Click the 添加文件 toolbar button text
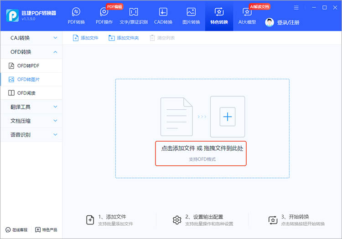Image resolution: width=342 pixels, height=239 pixels. click(89, 38)
